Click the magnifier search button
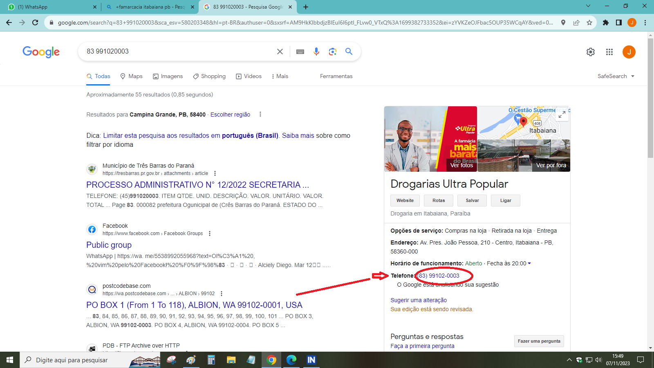The image size is (654, 368). [x=349, y=52]
